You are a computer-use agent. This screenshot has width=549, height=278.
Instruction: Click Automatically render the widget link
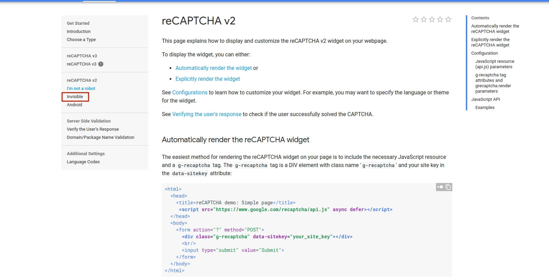(x=213, y=68)
